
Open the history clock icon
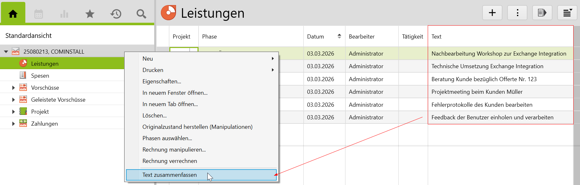[x=116, y=14]
